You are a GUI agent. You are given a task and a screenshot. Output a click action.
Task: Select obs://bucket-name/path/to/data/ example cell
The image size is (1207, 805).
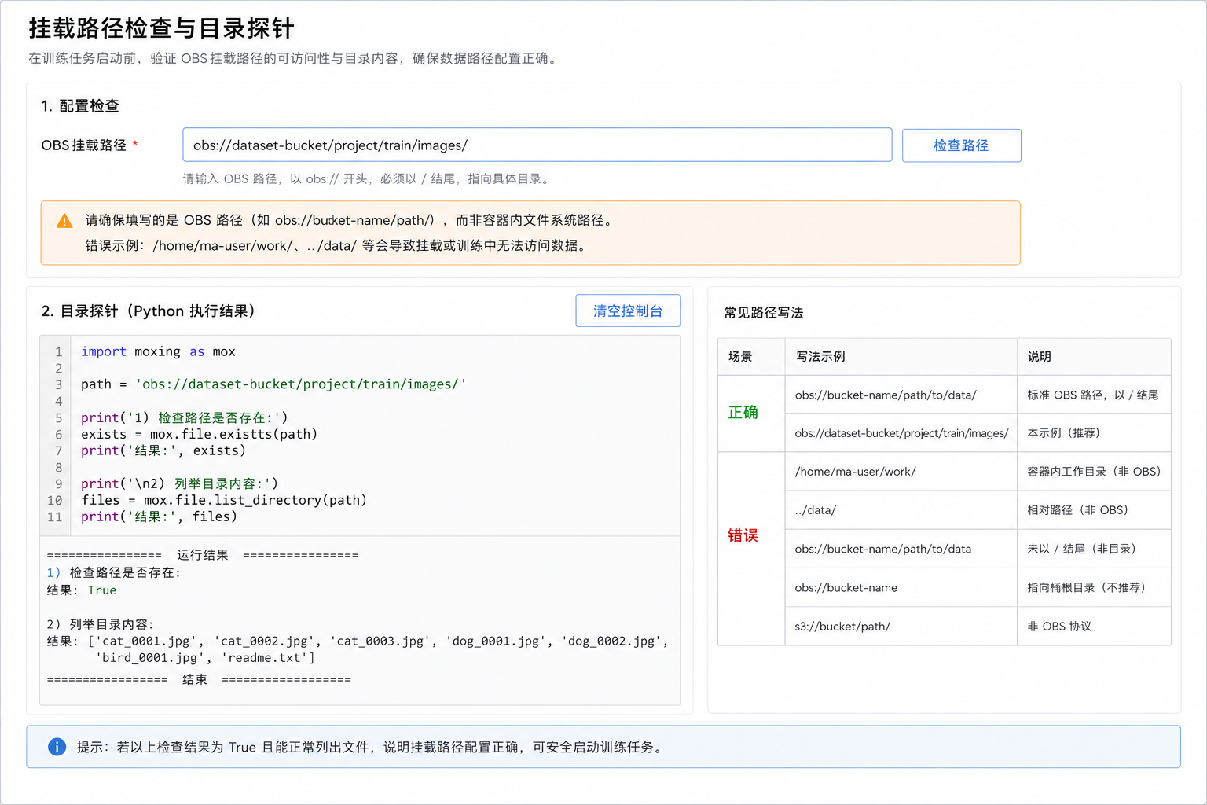tap(901, 395)
